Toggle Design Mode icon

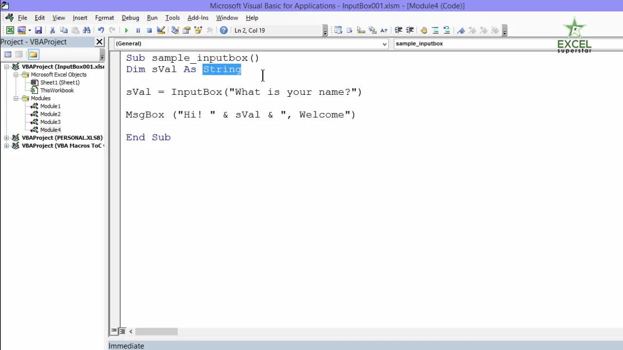[161, 30]
